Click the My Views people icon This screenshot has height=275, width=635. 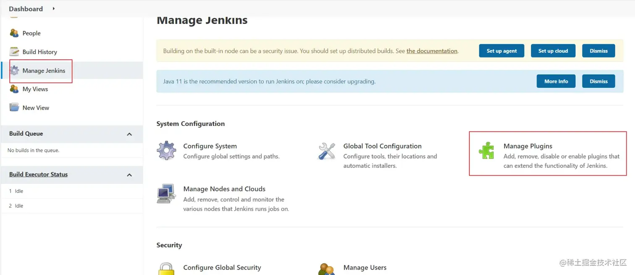pos(14,89)
